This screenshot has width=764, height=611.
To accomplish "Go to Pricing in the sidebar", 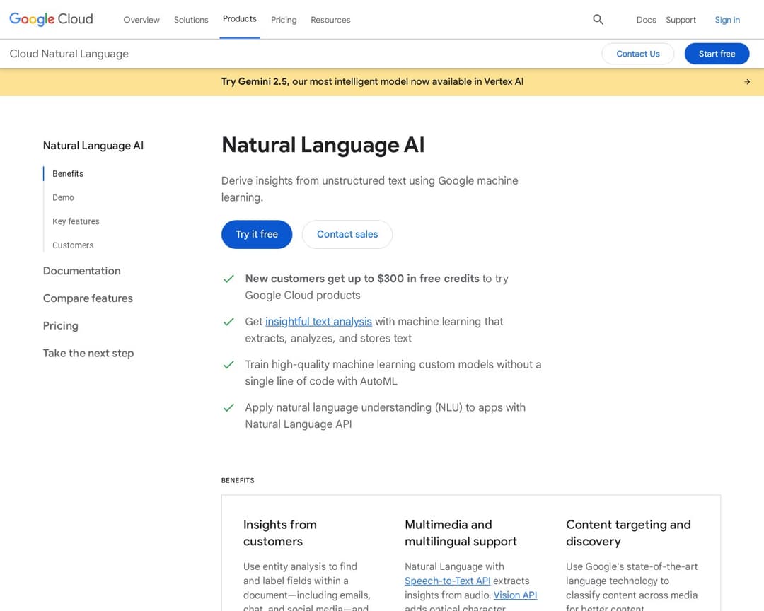I will tap(60, 325).
